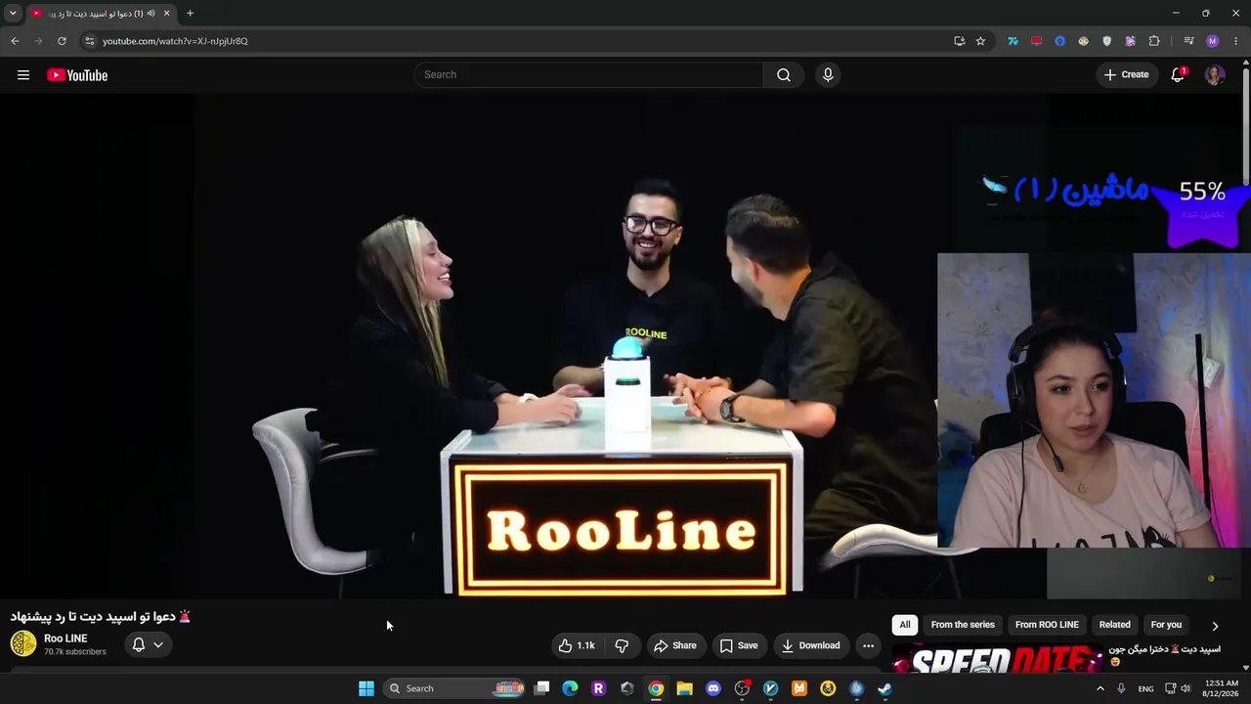Open a new browser tab with plus

click(x=190, y=14)
